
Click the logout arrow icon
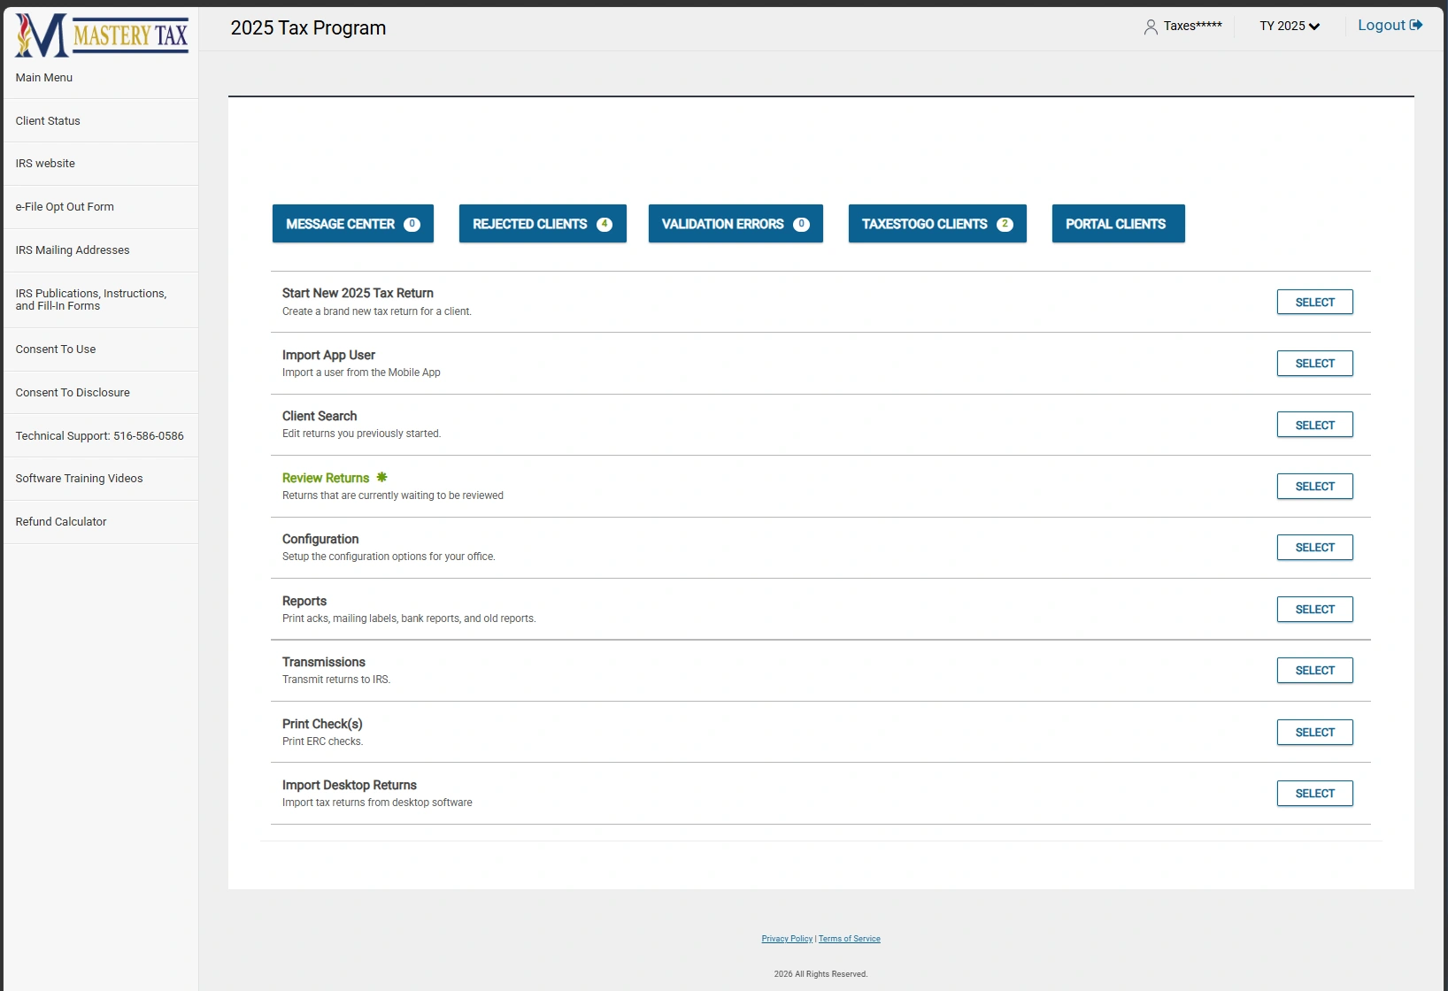[x=1416, y=25]
